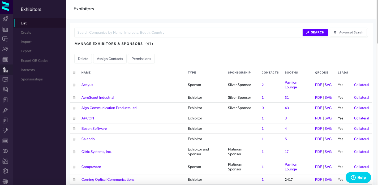Select the building exhibitors icon in the sidebar

(5, 70)
